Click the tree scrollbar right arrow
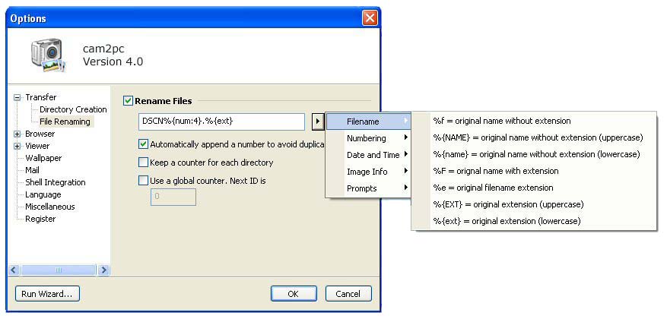This screenshot has height=322, width=667. point(103,270)
